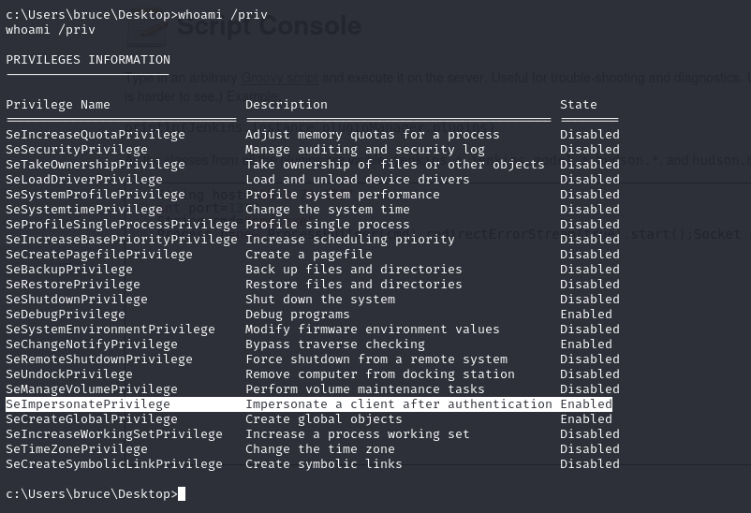
Task: Click the terminal cursor at the prompt
Action: pyautogui.click(x=182, y=494)
